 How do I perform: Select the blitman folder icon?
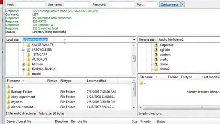point(29,64)
